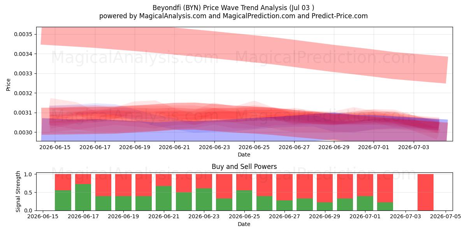Screen dimensions: 467x233
Task: Click the Buy and Sell Powers title
Action: (244, 167)
